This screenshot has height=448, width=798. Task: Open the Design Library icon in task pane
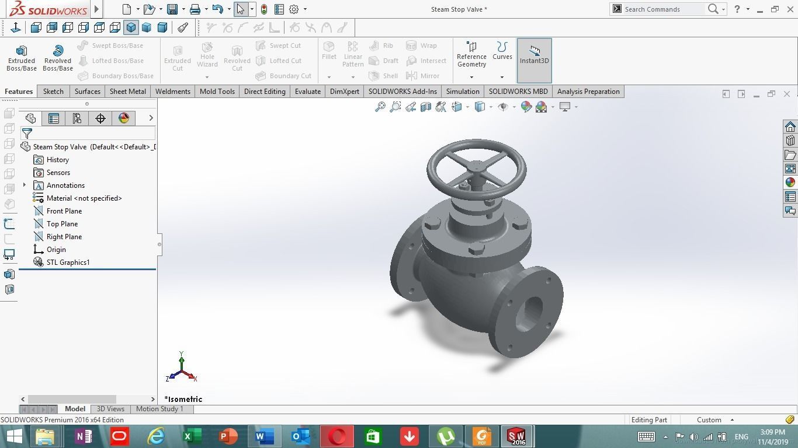(790, 141)
